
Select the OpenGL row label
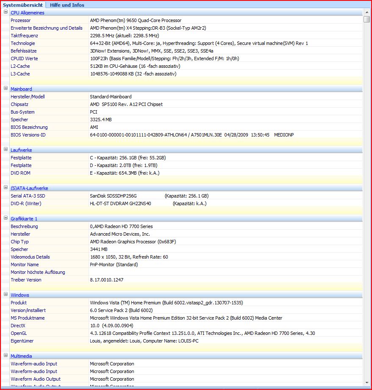[19, 333]
